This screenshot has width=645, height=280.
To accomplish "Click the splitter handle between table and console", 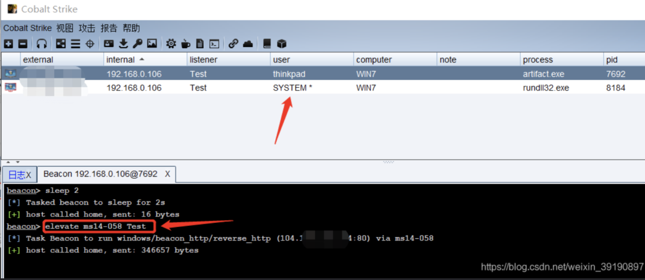I will click(388, 162).
